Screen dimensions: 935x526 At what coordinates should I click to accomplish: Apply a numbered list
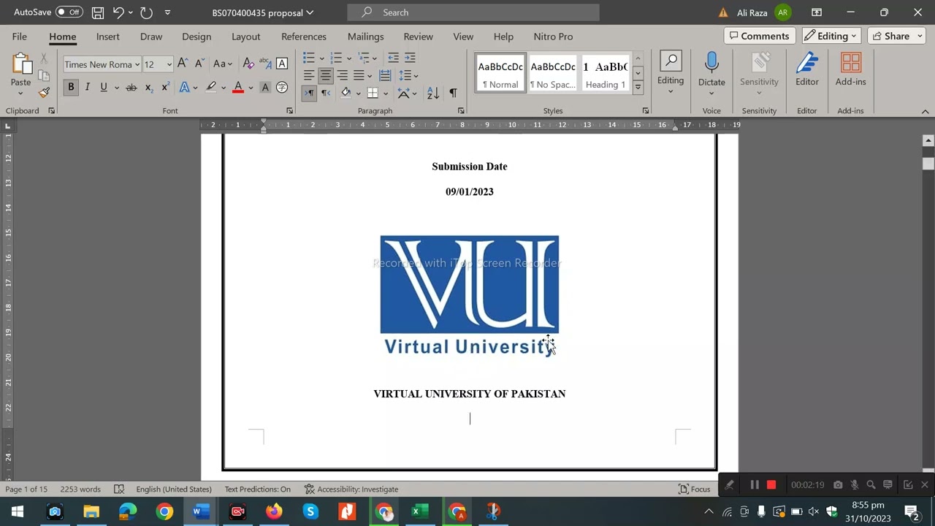point(335,58)
